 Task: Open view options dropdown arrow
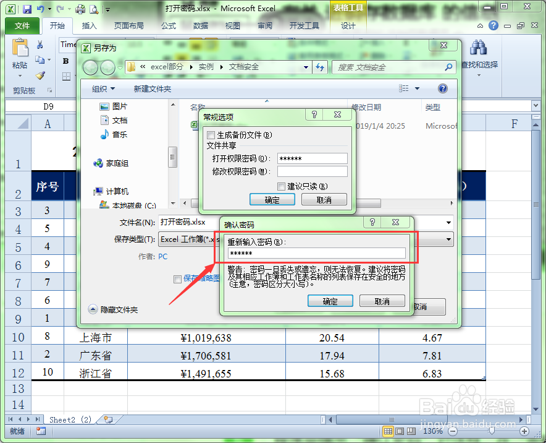pos(417,88)
